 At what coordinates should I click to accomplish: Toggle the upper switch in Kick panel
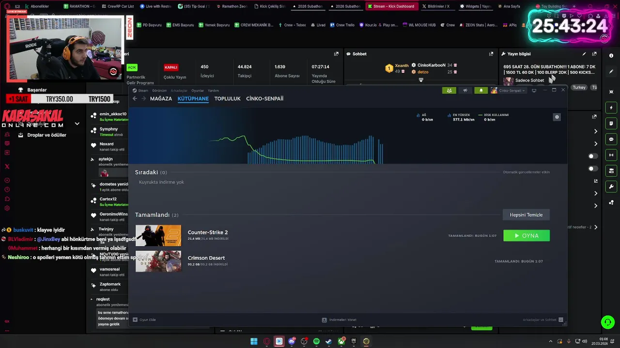[x=593, y=156]
